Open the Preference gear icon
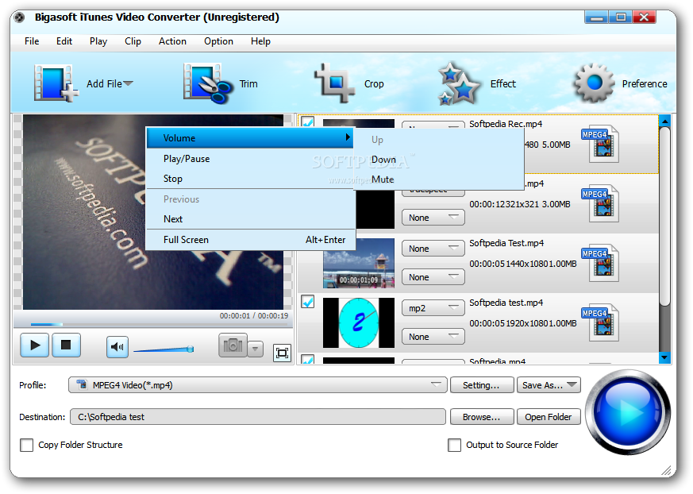The width and height of the screenshot is (693, 494). point(594,83)
